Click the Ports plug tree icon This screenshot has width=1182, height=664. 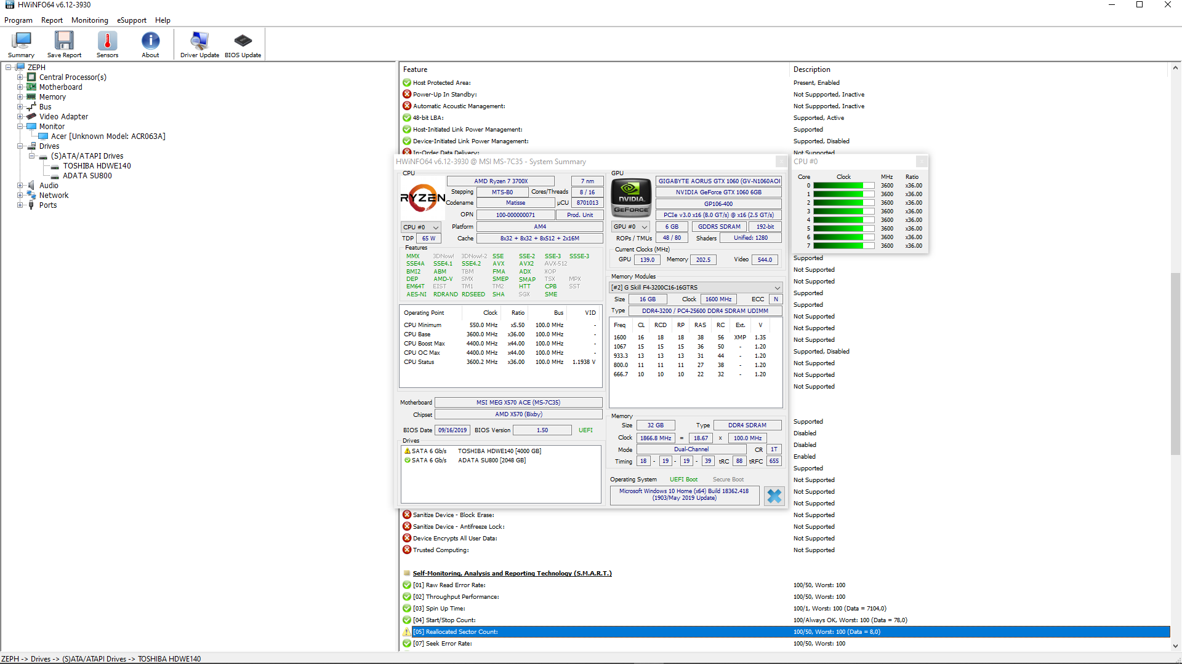(31, 205)
